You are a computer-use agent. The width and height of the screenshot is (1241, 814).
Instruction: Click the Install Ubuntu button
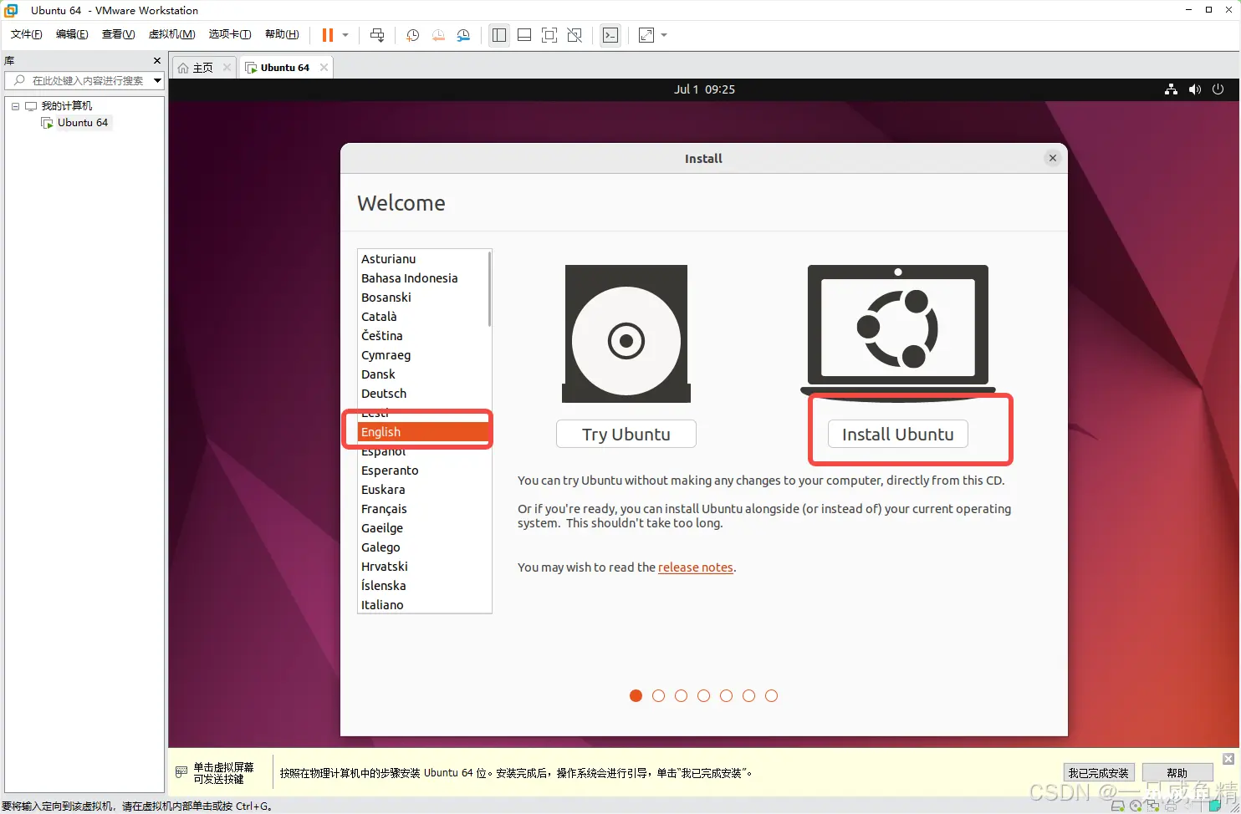tap(897, 435)
